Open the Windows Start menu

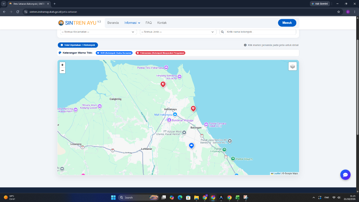113,197
